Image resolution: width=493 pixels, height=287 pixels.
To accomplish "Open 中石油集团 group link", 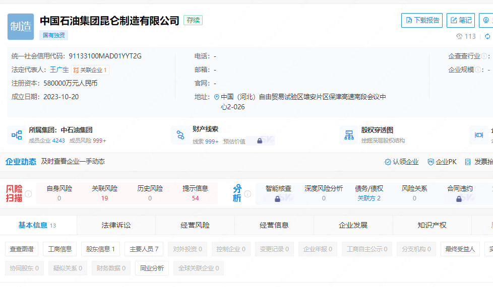I will [77, 130].
